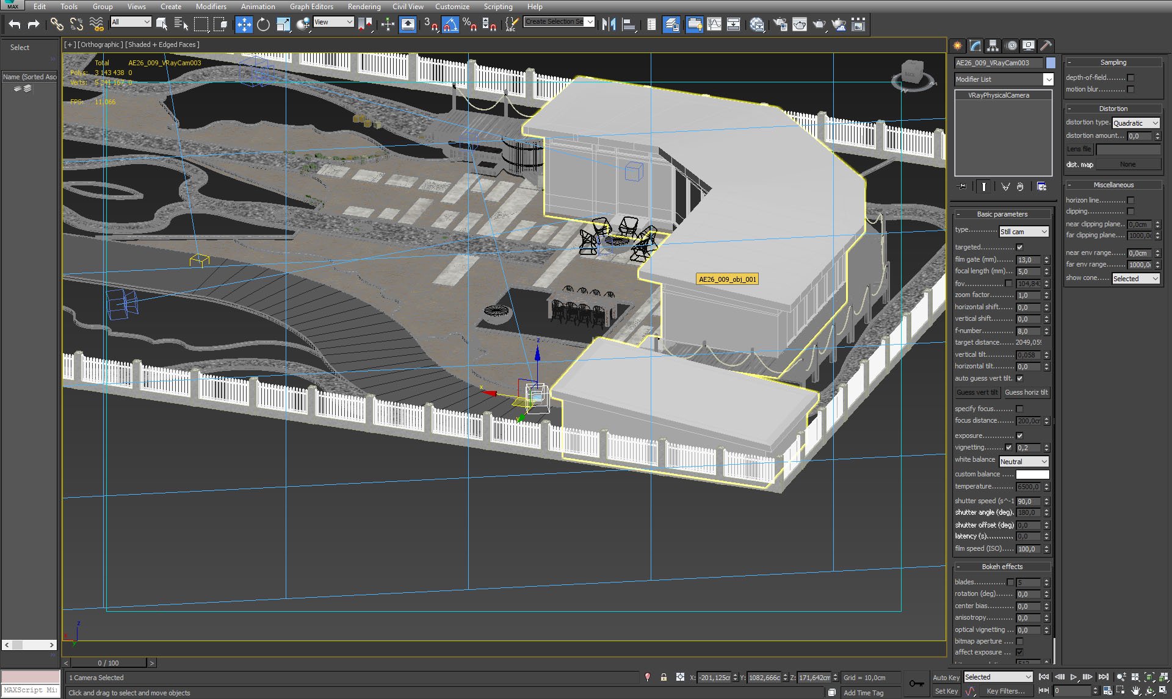Open the Curve Editor
The image size is (1172, 699).
pos(714,24)
